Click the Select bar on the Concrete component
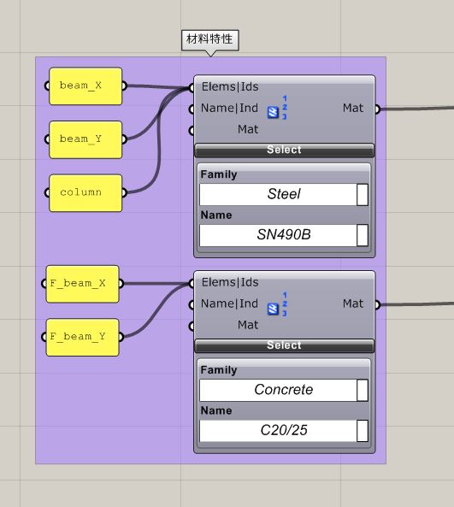The width and height of the screenshot is (454, 507). pyautogui.click(x=284, y=345)
